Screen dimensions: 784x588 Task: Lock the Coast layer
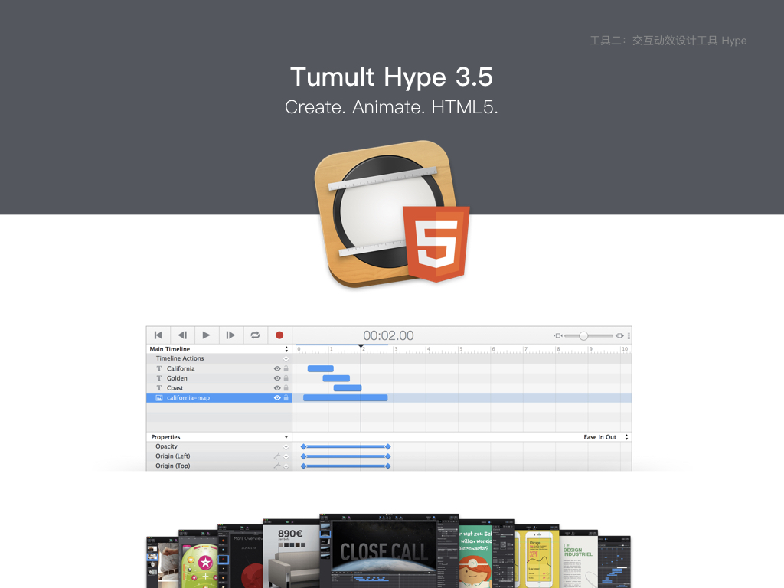(286, 388)
